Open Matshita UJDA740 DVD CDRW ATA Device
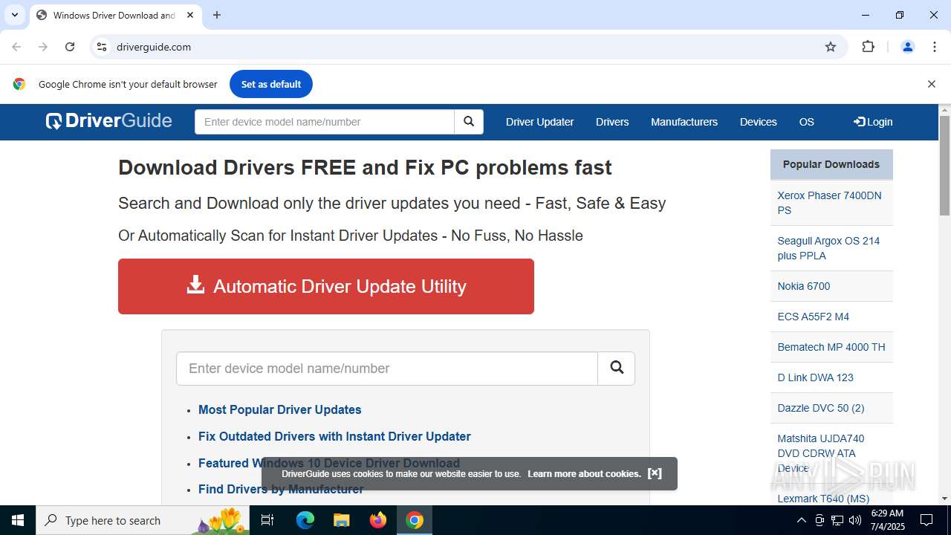 821,453
